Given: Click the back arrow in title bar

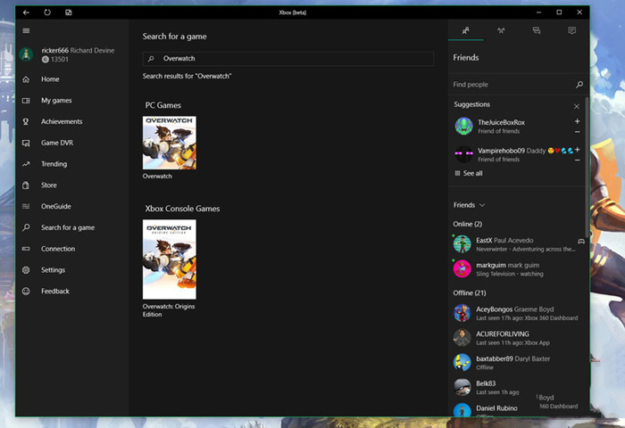Looking at the screenshot, I should click(x=26, y=12).
